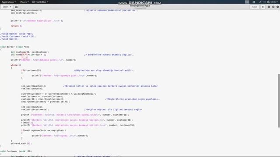Close the Text Editor window
Viewport: 280px width, 157px height.
(277, 7)
